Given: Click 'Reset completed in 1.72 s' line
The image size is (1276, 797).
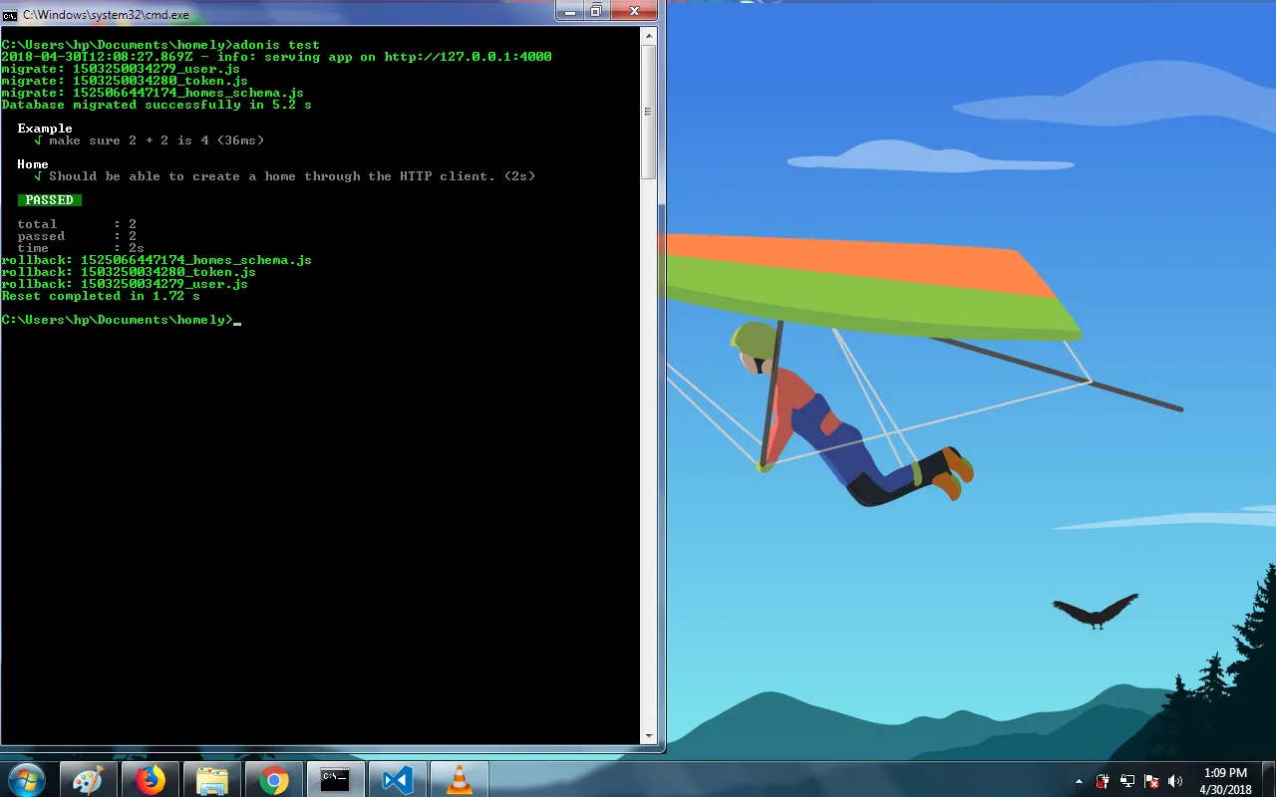Looking at the screenshot, I should (101, 296).
